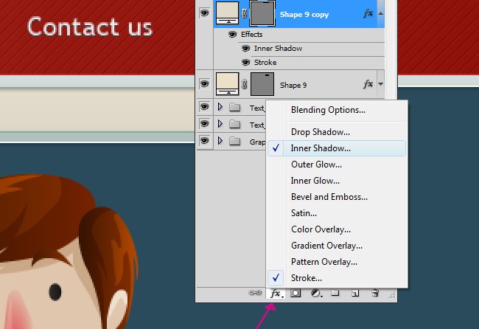Add a layer mask from panel bottom
This screenshot has width=479, height=329.
pyautogui.click(x=296, y=294)
